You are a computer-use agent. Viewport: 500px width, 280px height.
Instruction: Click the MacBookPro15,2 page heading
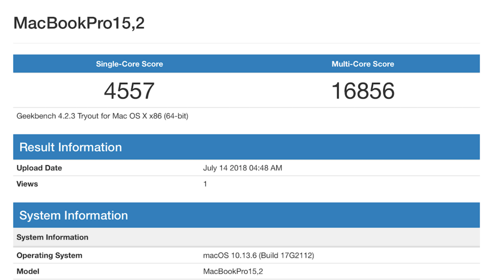79,23
